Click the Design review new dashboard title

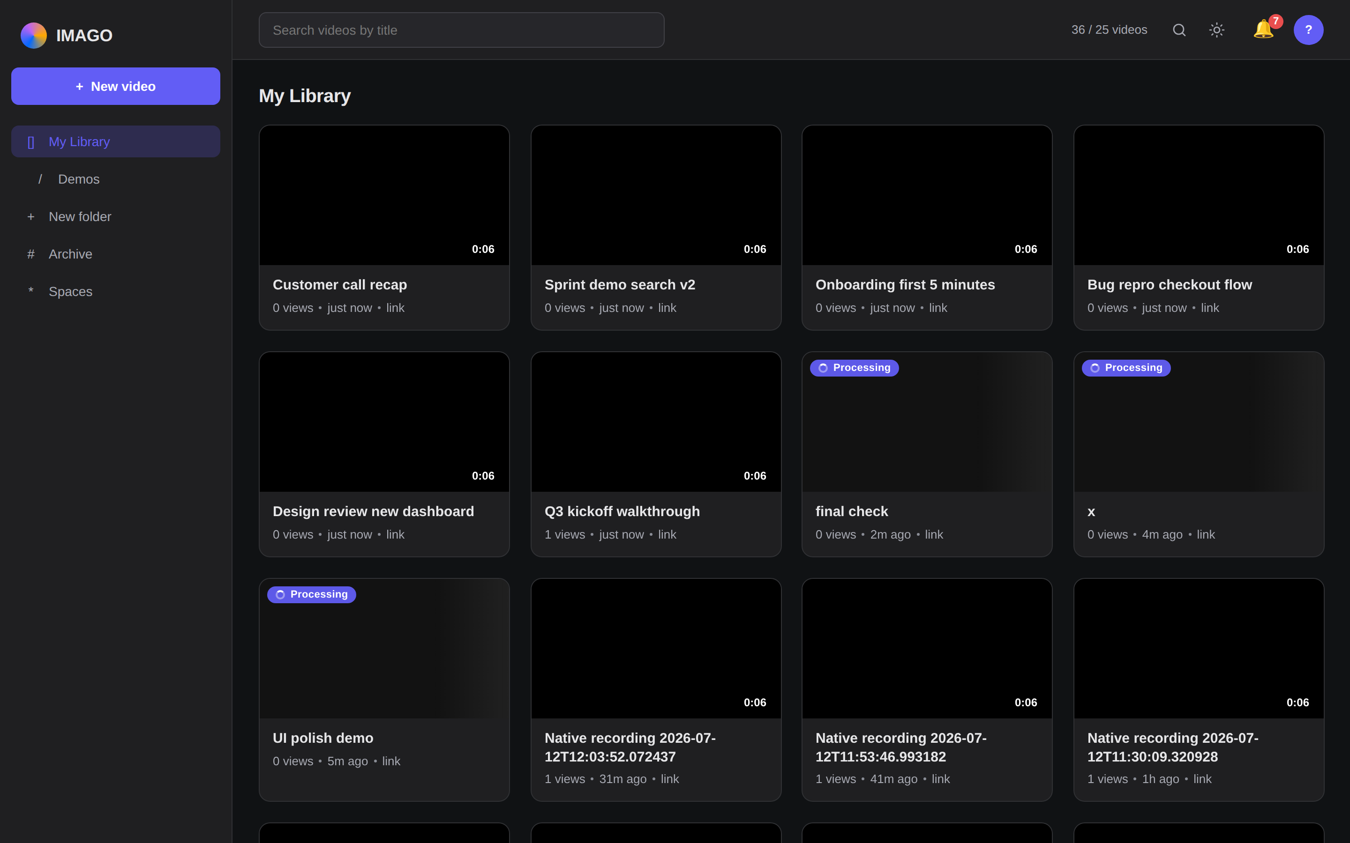point(373,511)
